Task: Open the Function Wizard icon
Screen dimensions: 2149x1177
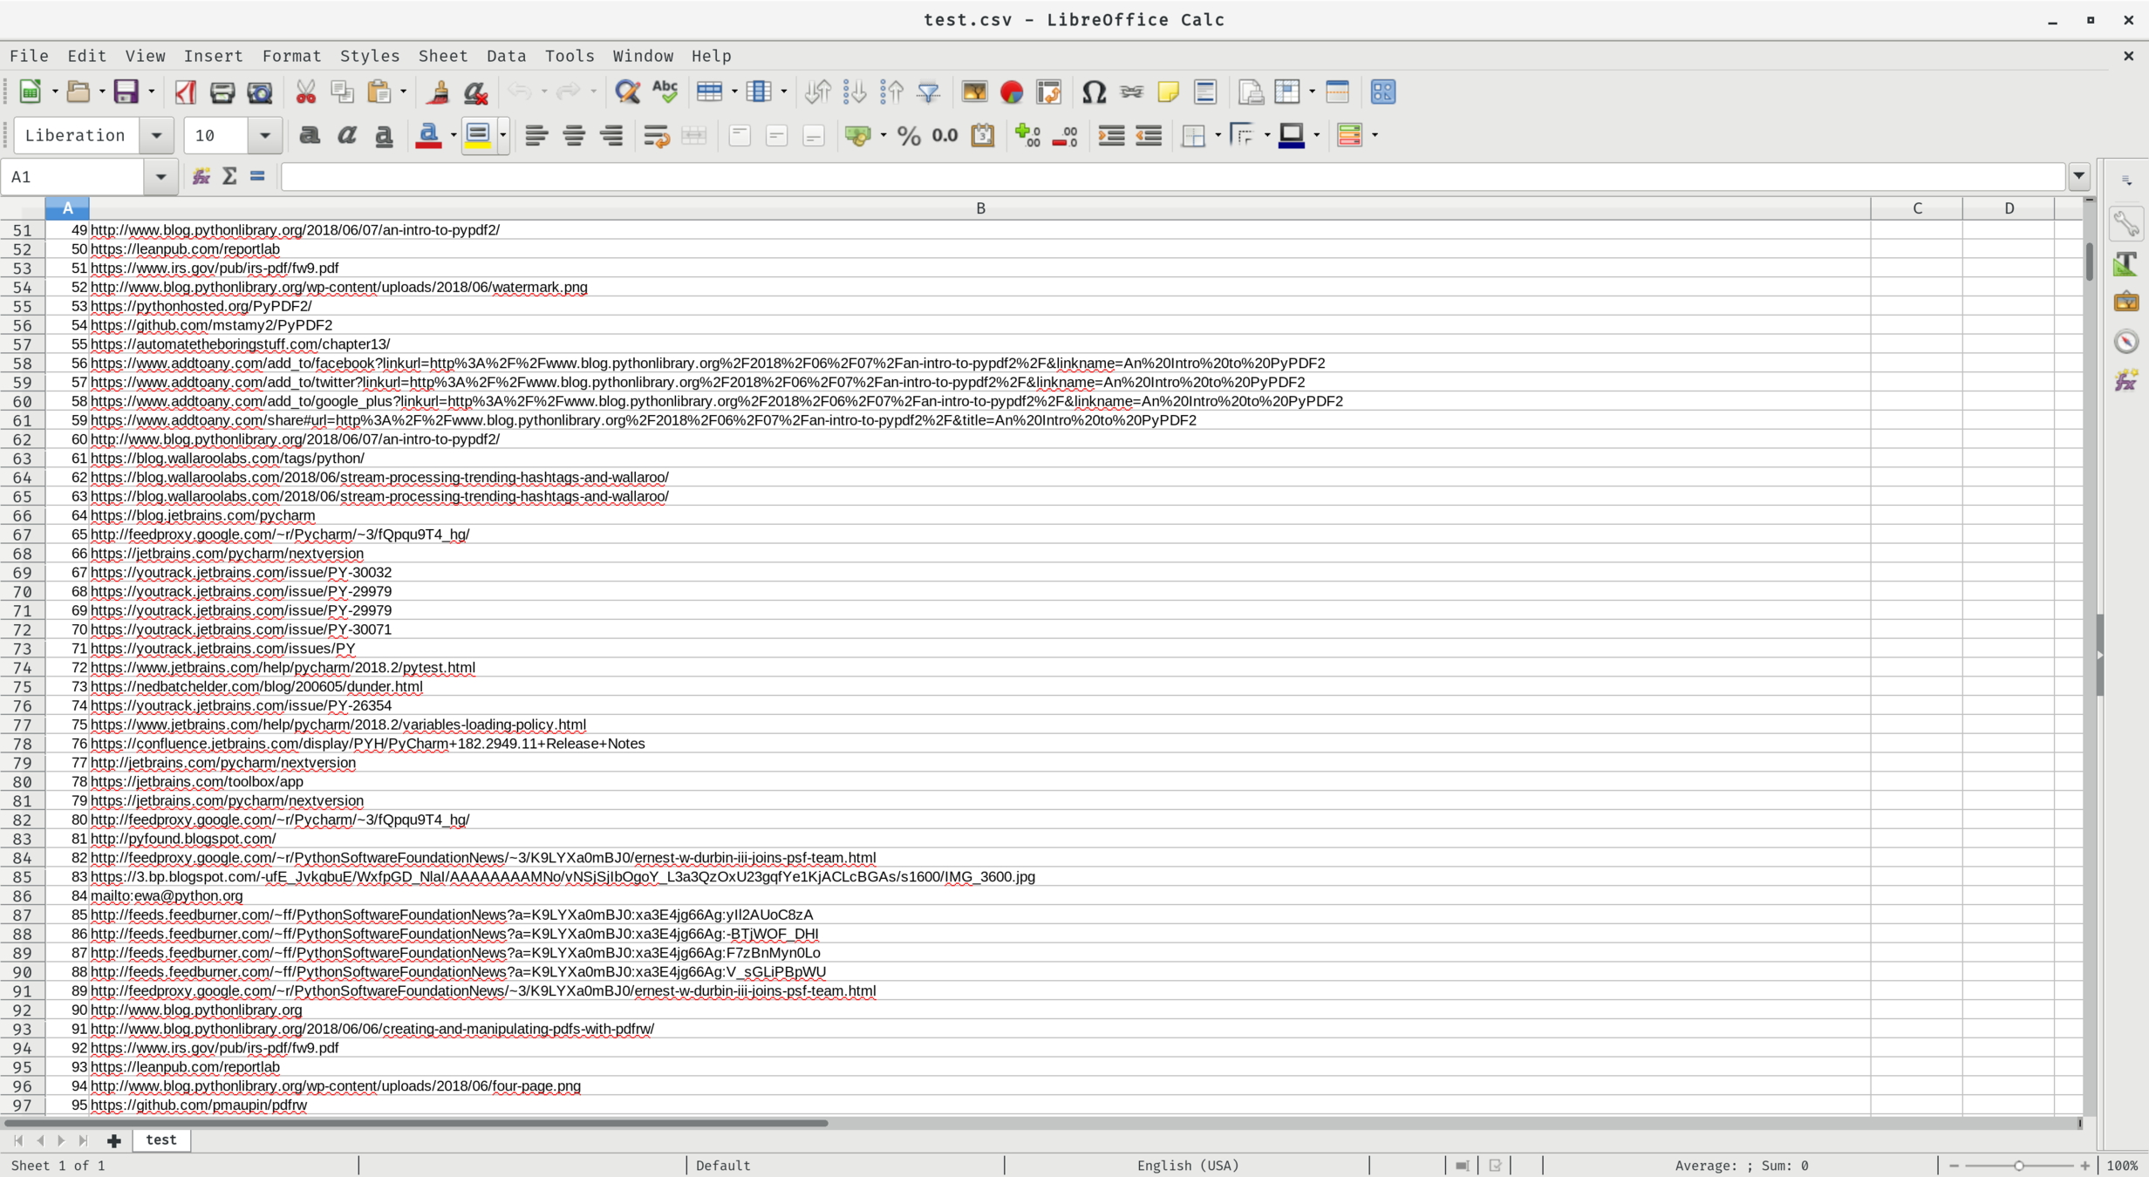Action: point(201,177)
